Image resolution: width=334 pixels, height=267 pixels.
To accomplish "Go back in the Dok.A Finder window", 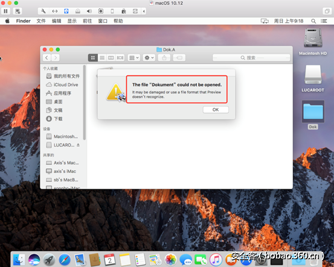I will click(47, 58).
